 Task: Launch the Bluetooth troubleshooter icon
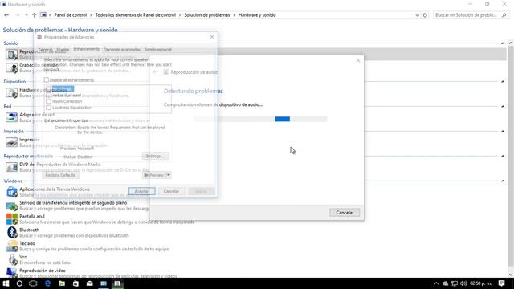click(x=12, y=232)
